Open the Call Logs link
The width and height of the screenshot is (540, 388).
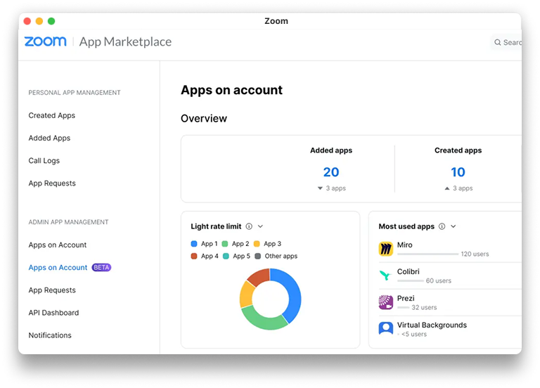point(44,161)
